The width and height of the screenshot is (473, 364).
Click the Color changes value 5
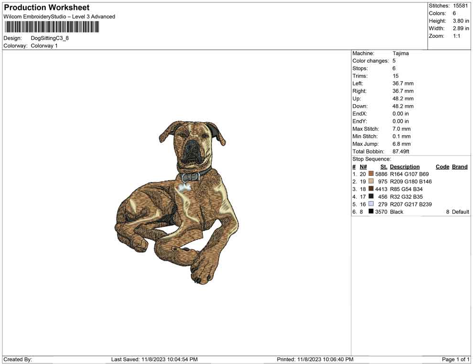[394, 61]
